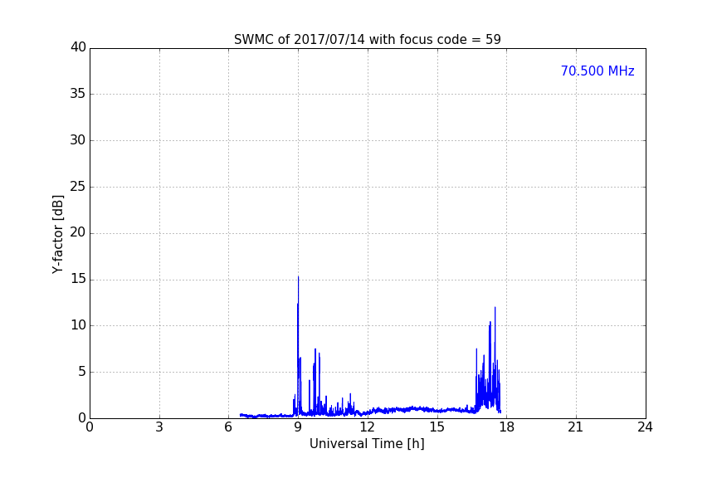Image resolution: width=717 pixels, height=478 pixels.
Task: Click the y-axis tick label '10'
Action: coord(78,325)
